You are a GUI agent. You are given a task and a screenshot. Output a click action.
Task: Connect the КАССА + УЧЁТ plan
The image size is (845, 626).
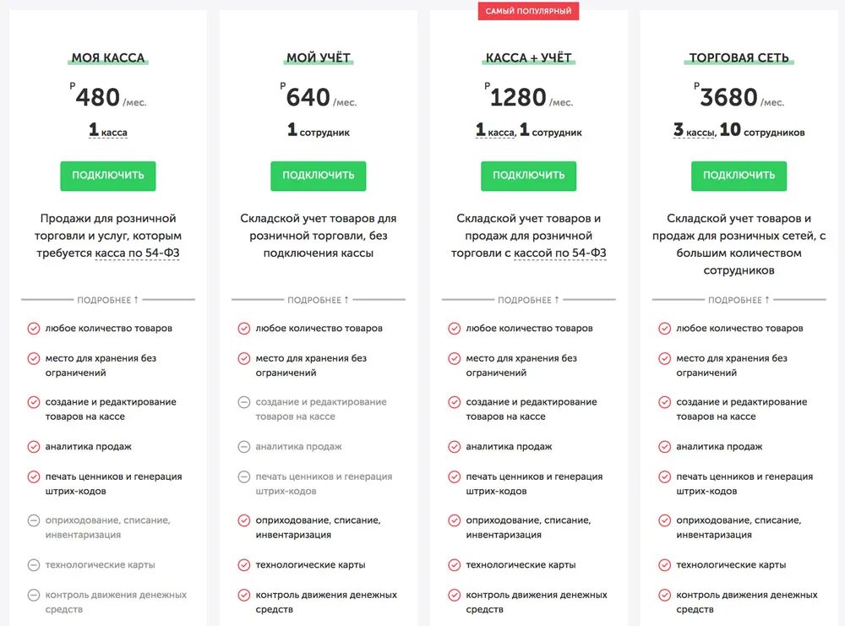pos(529,176)
